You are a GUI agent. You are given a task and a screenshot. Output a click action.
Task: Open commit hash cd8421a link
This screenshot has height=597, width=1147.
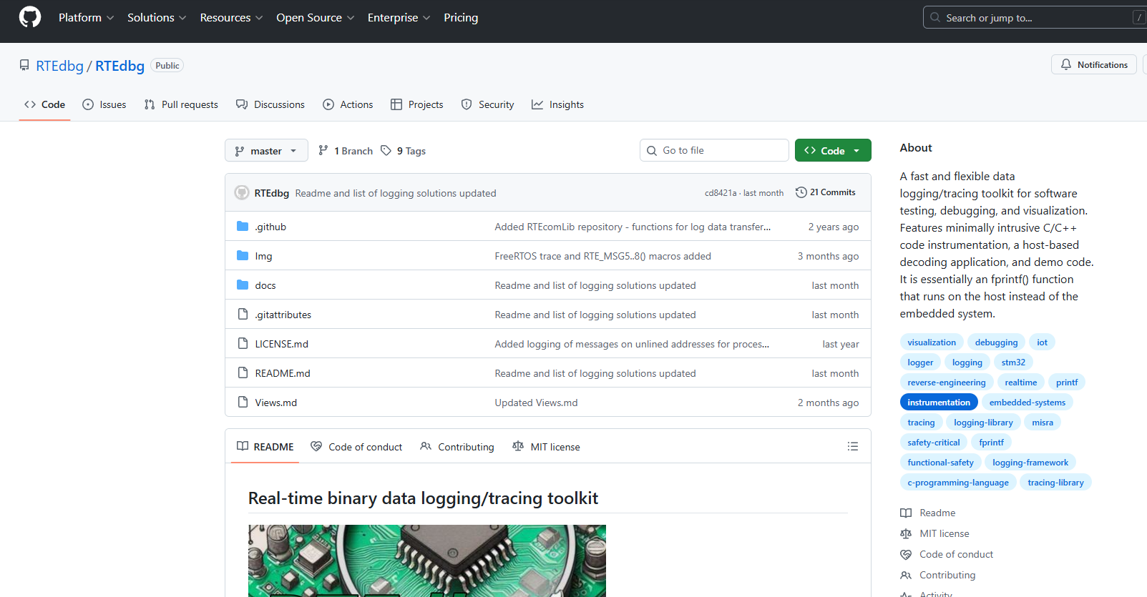(721, 193)
